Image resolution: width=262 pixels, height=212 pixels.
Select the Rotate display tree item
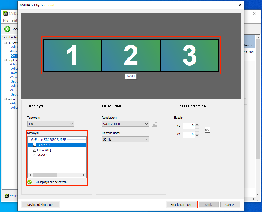(14, 73)
